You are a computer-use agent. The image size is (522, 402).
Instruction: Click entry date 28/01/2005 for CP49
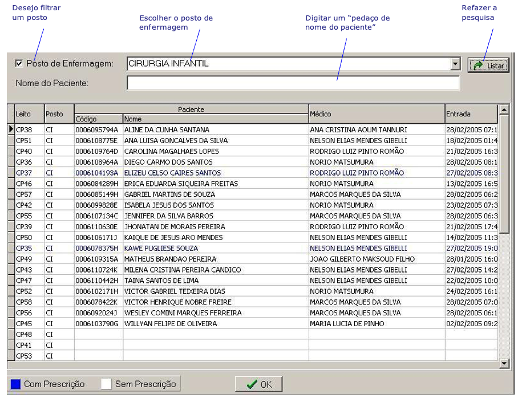[472, 259]
